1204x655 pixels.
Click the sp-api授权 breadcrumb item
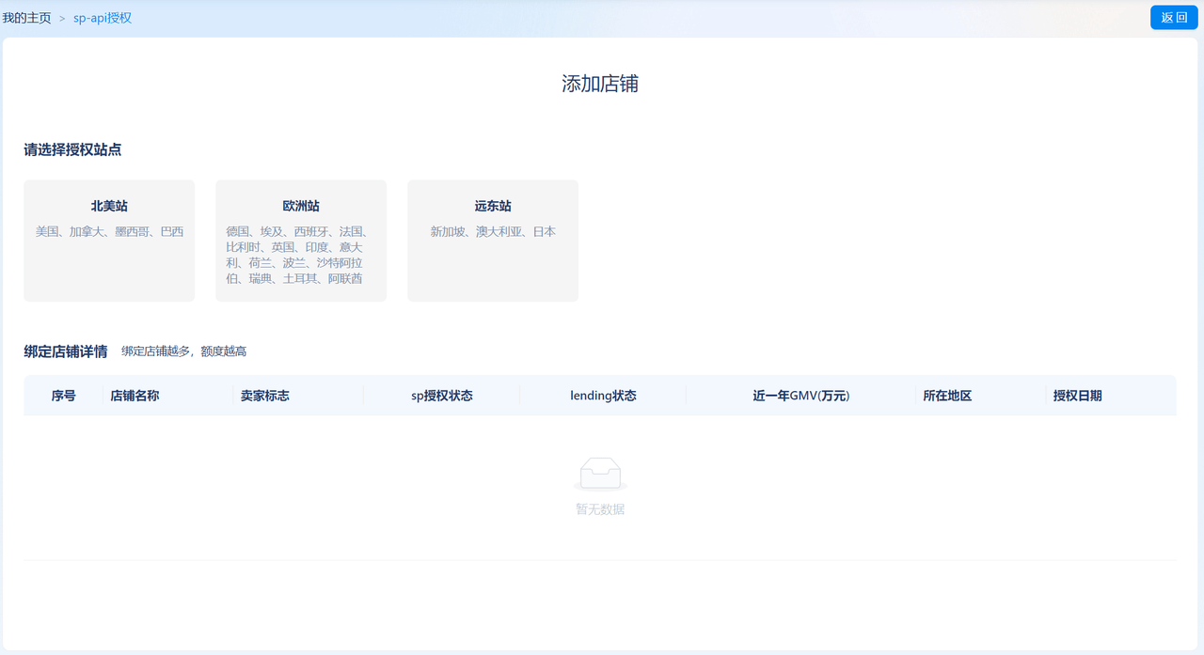click(103, 18)
